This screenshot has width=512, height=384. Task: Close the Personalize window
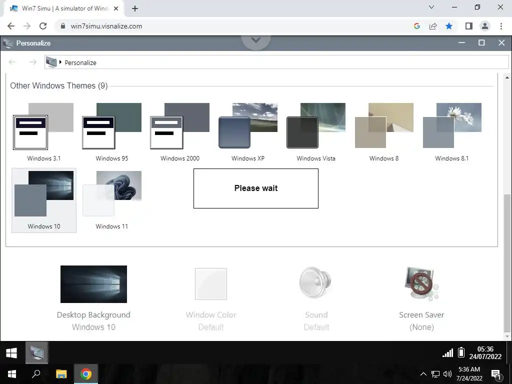click(501, 43)
